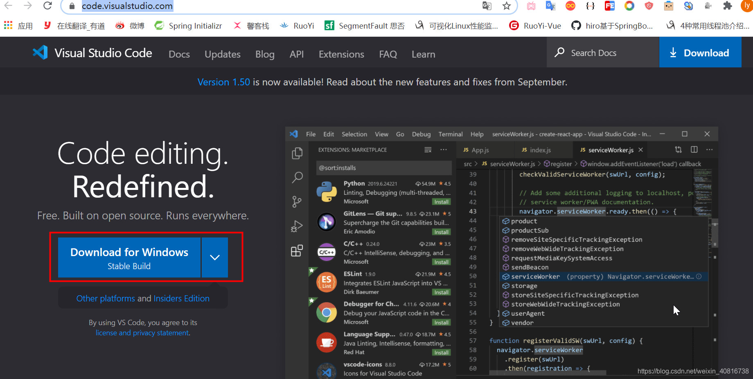Open the Extensions navigation item
The width and height of the screenshot is (753, 379).
click(x=341, y=54)
